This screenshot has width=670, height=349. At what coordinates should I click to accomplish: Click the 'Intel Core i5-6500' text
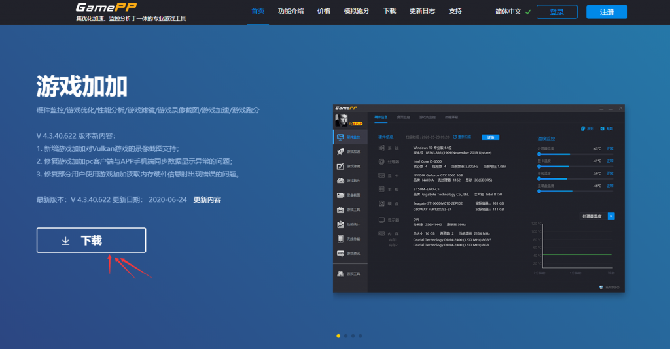[x=427, y=161]
